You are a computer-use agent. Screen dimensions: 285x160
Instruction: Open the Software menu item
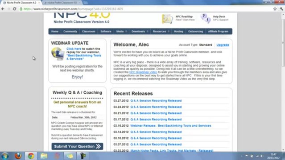pyautogui.click(x=106, y=32)
